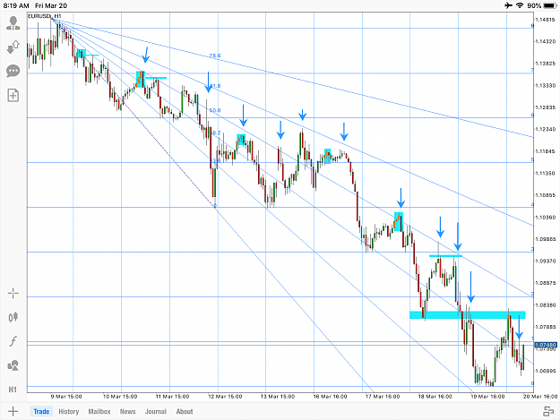Click the 1.06895 price axis label

pos(546,371)
